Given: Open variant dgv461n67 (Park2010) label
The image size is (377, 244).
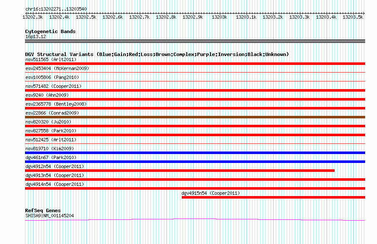Looking at the screenshot, I should click(x=51, y=157).
